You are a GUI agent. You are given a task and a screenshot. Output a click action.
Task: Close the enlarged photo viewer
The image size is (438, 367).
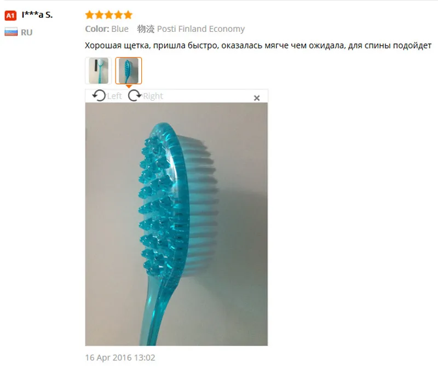point(257,98)
